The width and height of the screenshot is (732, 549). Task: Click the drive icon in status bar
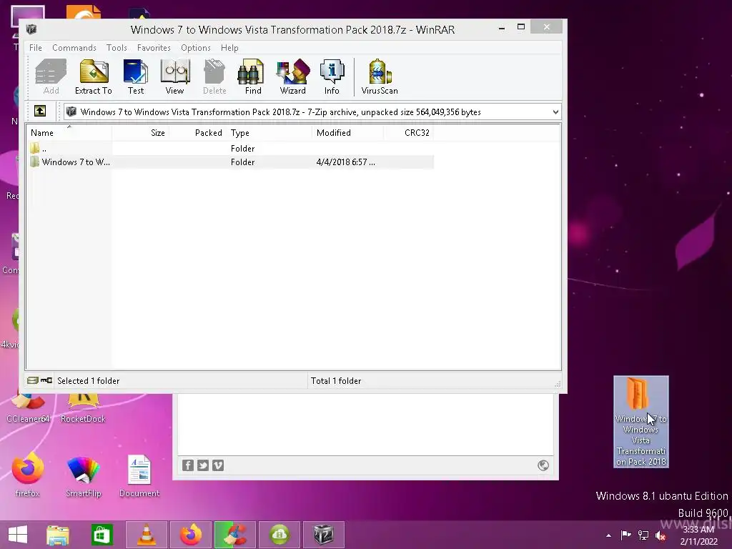(x=32, y=380)
